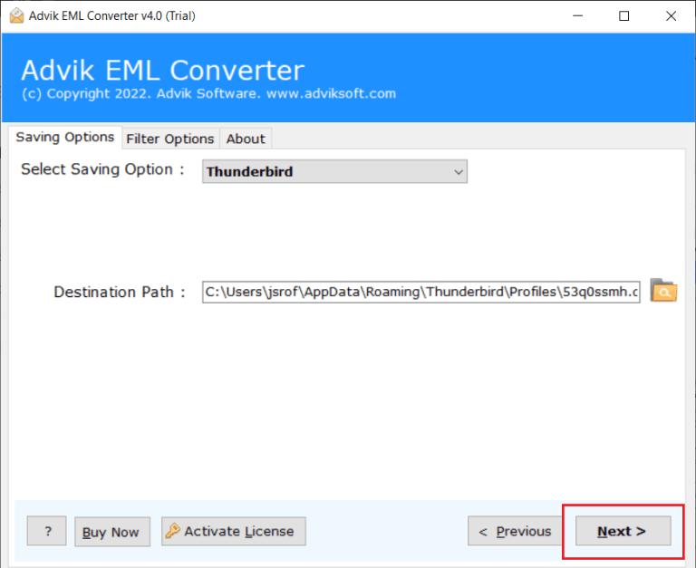Image resolution: width=696 pixels, height=568 pixels.
Task: Click the 'Destination Path :' label
Action: [x=120, y=292]
